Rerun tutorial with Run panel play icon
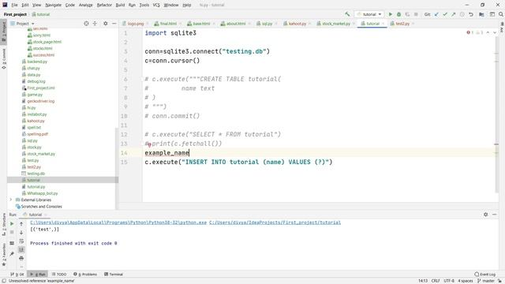 12,223
